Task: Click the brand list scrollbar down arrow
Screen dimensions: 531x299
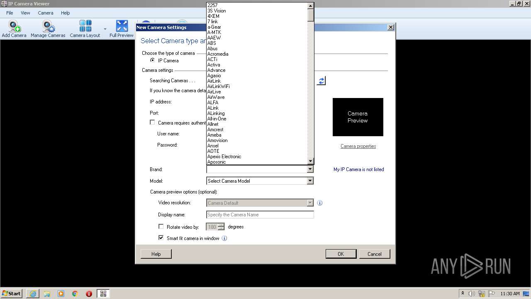Action: [x=310, y=161]
